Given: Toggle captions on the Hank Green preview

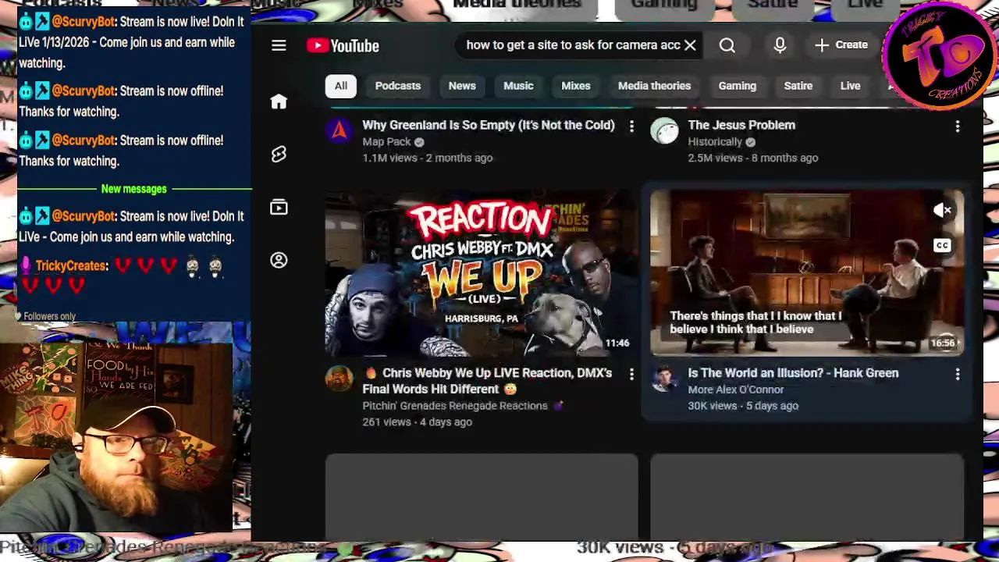Looking at the screenshot, I should (942, 245).
